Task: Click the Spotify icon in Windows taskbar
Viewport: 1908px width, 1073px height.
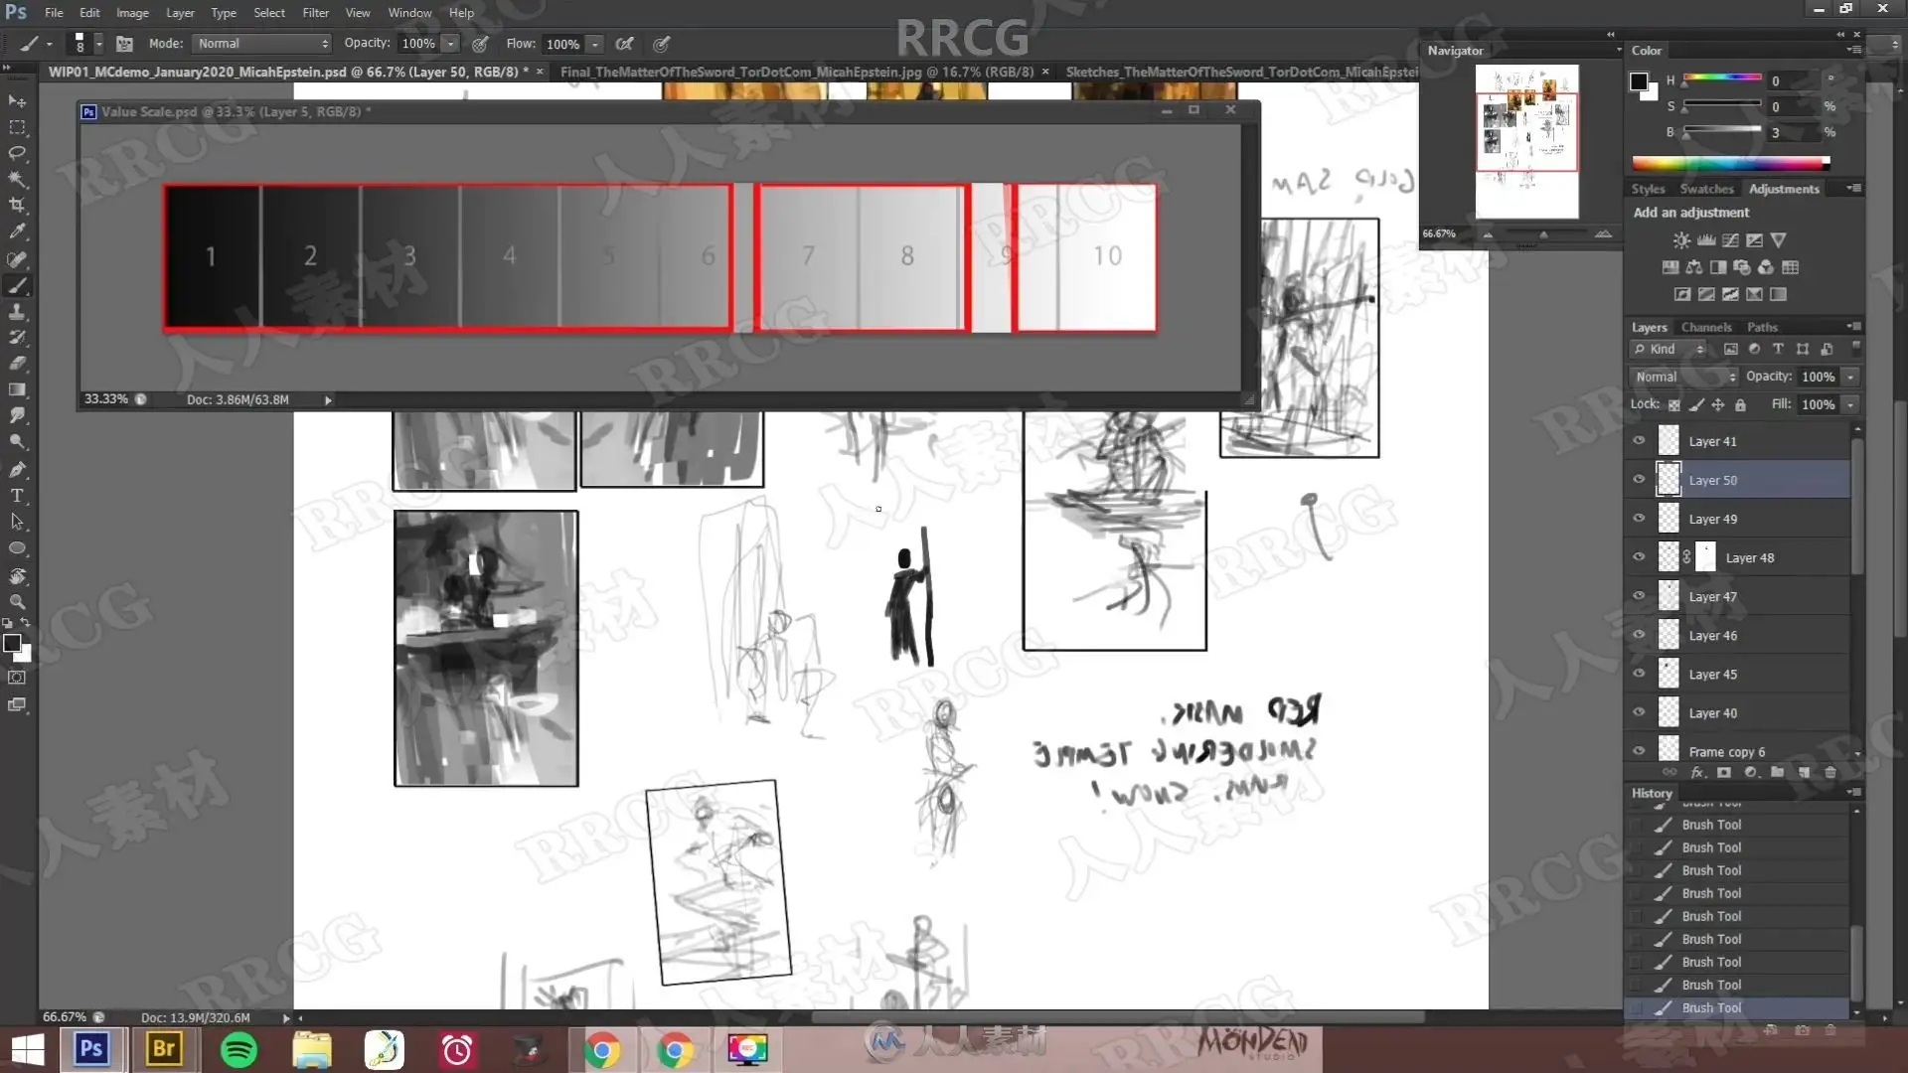Action: (238, 1049)
